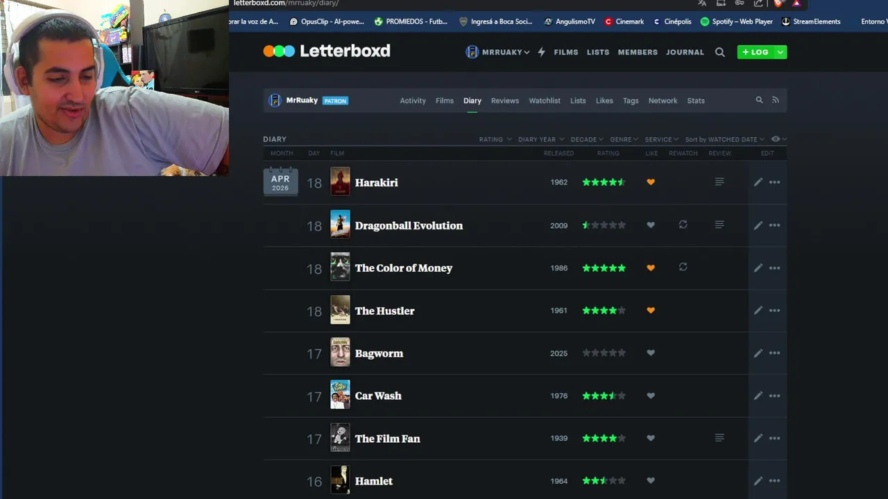888x499 pixels.
Task: Click the April 2026 calendar icon
Action: pyautogui.click(x=280, y=182)
